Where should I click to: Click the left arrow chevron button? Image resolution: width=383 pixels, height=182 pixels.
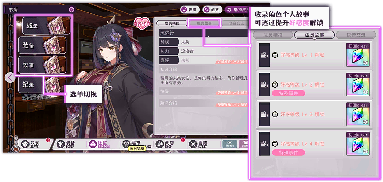pyautogui.click(x=10, y=78)
